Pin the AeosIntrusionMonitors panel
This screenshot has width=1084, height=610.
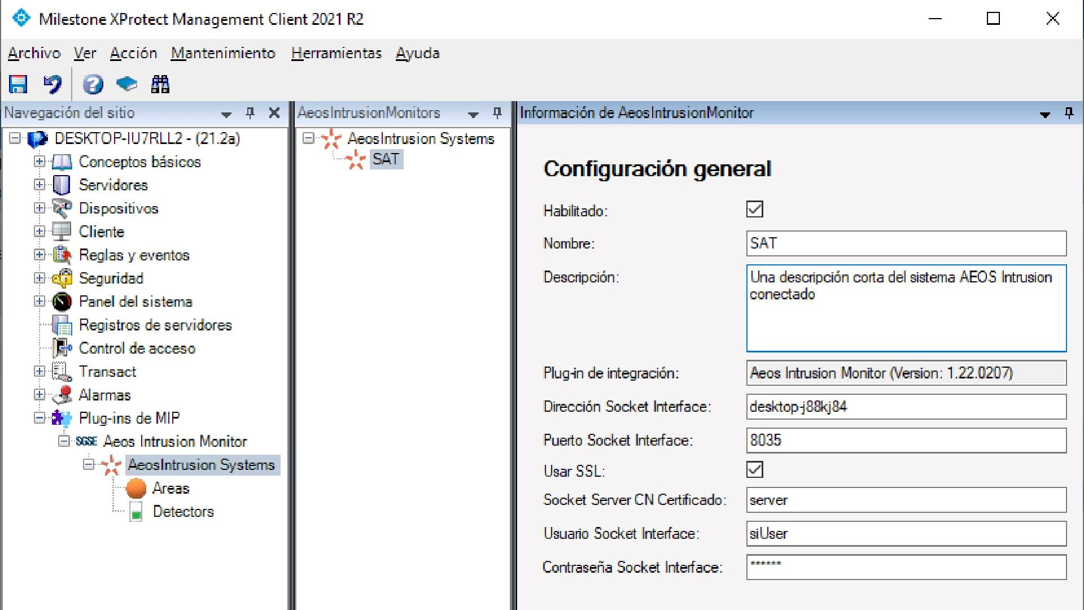click(497, 113)
